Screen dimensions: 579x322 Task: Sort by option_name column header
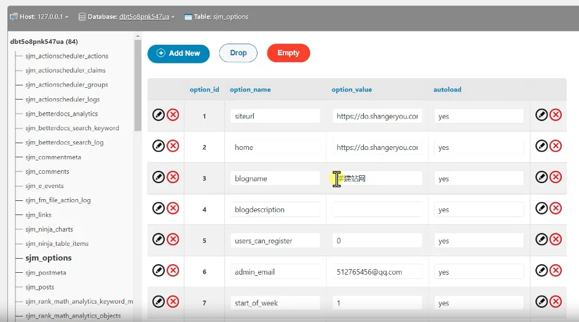click(250, 89)
